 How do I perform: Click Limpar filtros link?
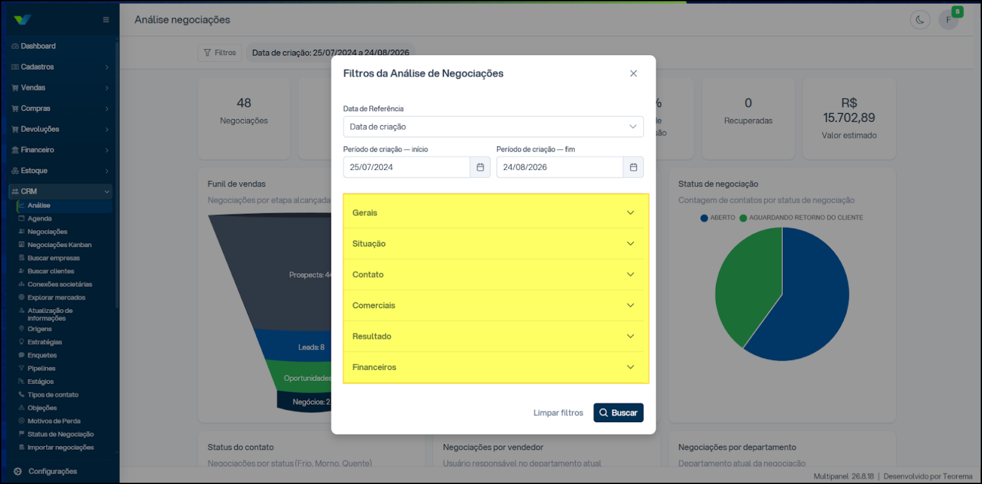tap(558, 413)
